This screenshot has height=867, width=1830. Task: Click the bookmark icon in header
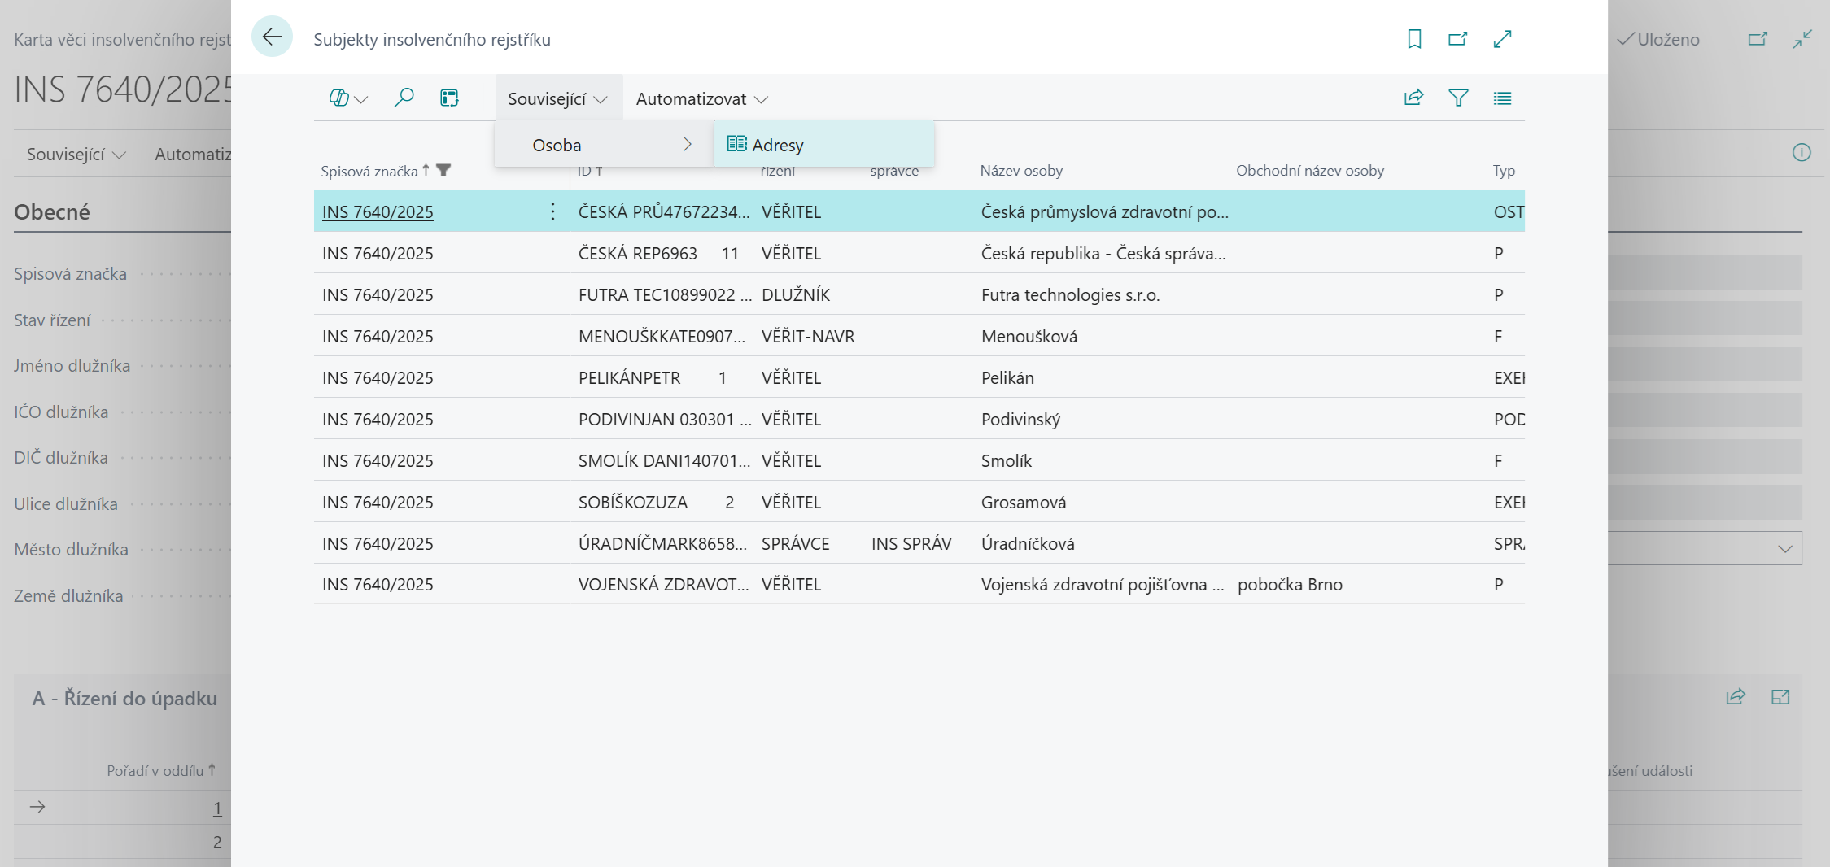[x=1414, y=39]
